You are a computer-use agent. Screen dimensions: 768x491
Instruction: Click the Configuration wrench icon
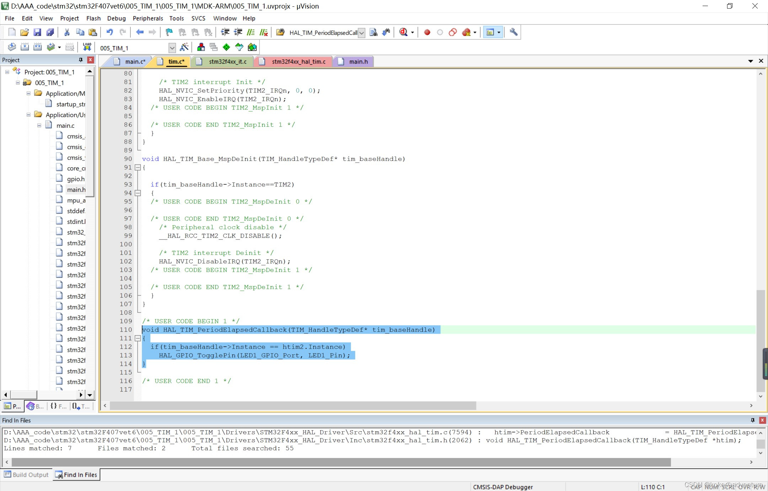pos(513,32)
